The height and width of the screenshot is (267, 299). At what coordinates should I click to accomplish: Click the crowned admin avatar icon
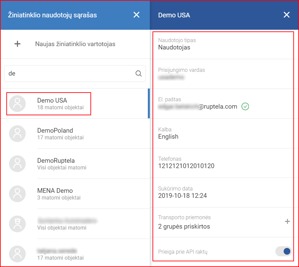[17, 224]
